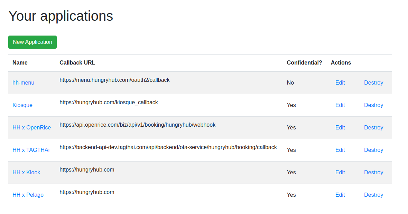Open the hh-menu application link
This screenshot has width=408, height=214.
(24, 83)
